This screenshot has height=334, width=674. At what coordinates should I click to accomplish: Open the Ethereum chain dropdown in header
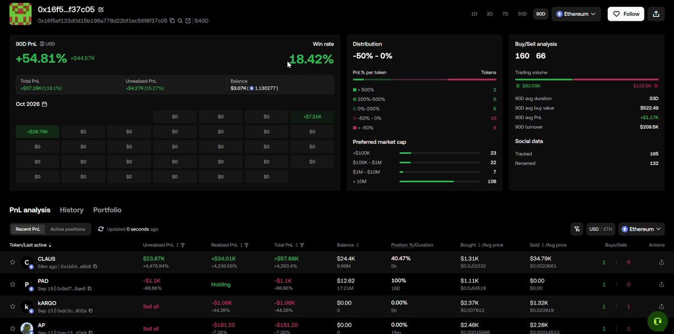[576, 14]
